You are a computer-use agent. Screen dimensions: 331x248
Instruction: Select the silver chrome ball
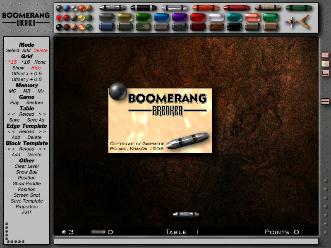(x=74, y=8)
